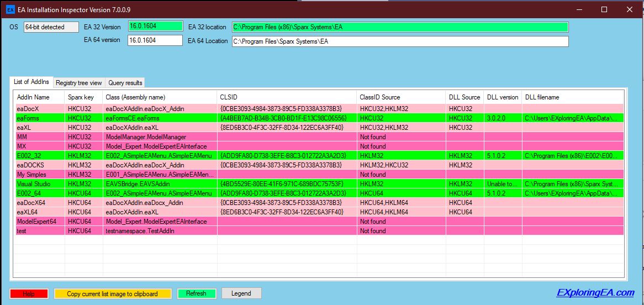Visit the EXploringEA.com link
The width and height of the screenshot is (644, 305).
595,293
